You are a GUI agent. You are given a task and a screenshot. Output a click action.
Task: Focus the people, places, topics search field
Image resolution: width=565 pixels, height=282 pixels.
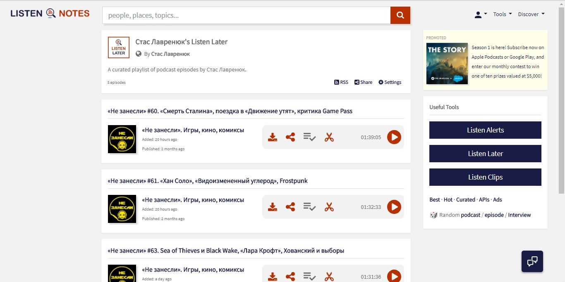coord(246,15)
